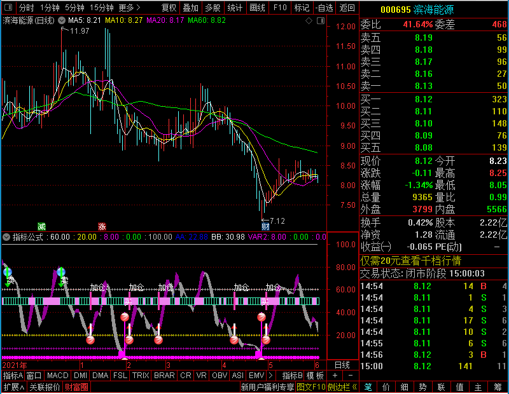The width and height of the screenshot is (509, 394).
Task: Apply the VR indicator
Action: 201,376
